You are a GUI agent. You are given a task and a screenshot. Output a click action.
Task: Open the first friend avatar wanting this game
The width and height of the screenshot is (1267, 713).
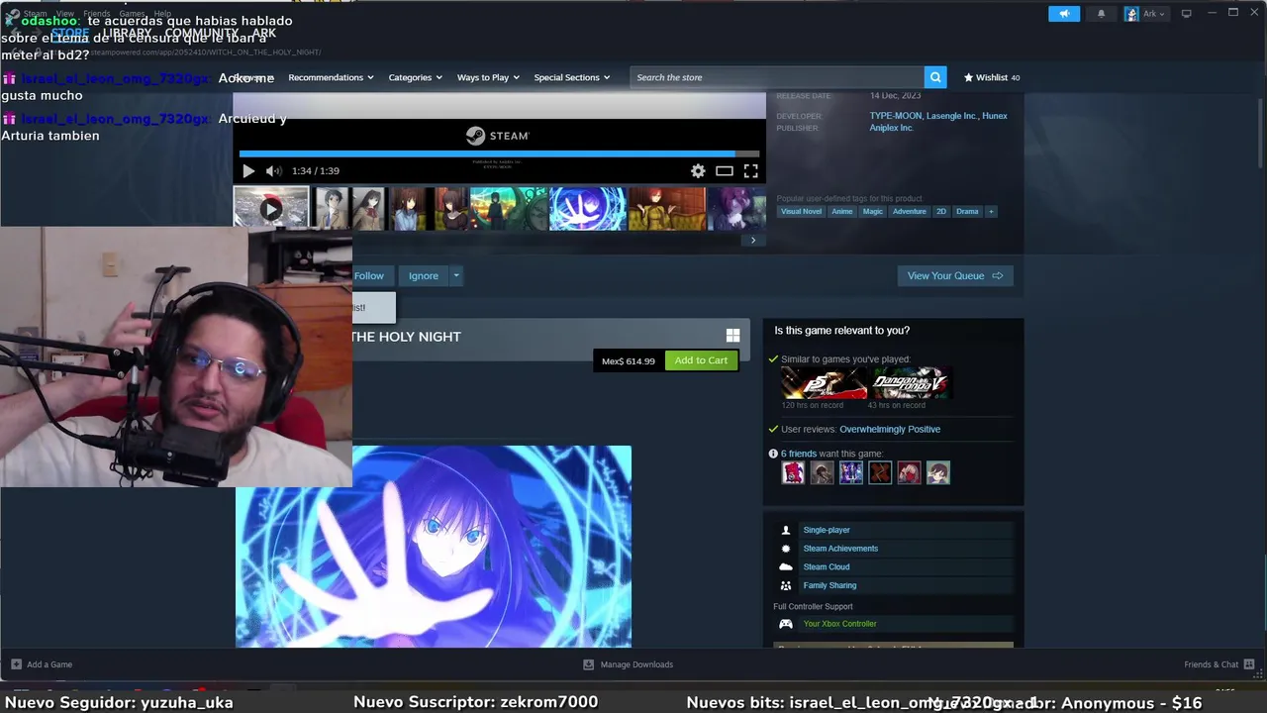(793, 473)
